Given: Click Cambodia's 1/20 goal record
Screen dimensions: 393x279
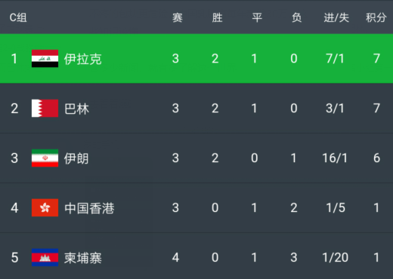Looking at the screenshot, I should pyautogui.click(x=336, y=257).
